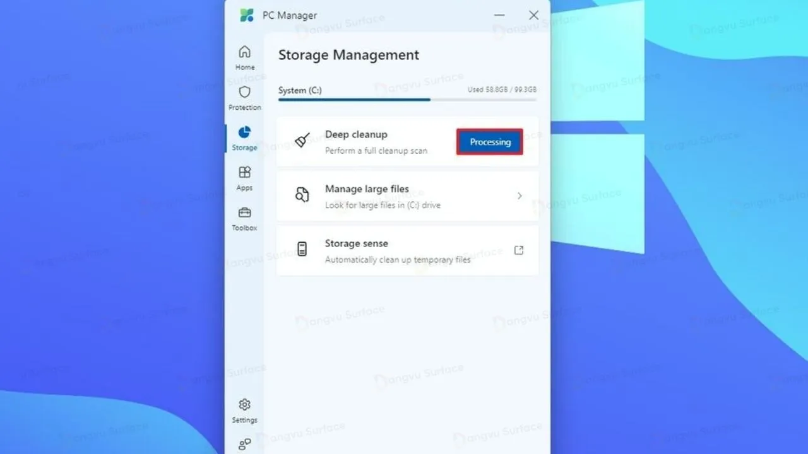Open the Toolbox section

[244, 218]
